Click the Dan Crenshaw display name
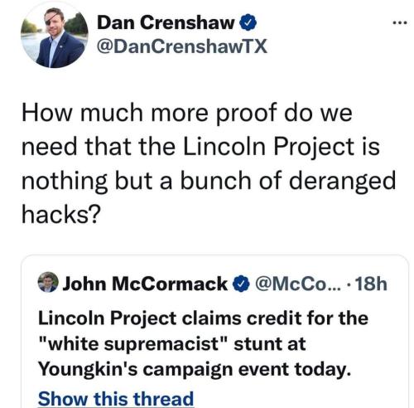Image resolution: width=414 pixels, height=408 pixels. tap(166, 22)
